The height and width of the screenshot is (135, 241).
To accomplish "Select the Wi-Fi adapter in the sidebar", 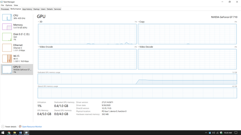I will click(17, 58).
